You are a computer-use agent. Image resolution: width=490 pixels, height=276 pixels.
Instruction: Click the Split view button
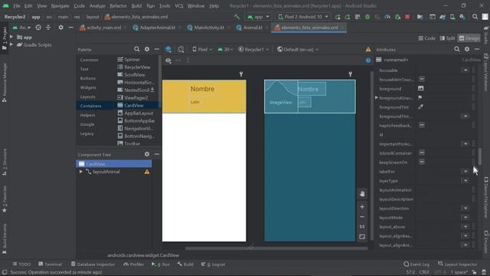pyautogui.click(x=447, y=38)
